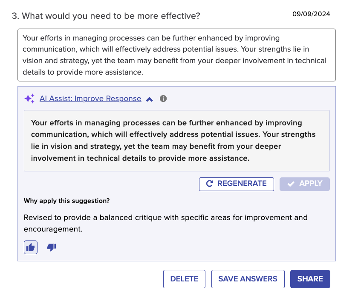This screenshot has height=307, width=358.
Task: Share the feedback response
Action: point(310,279)
